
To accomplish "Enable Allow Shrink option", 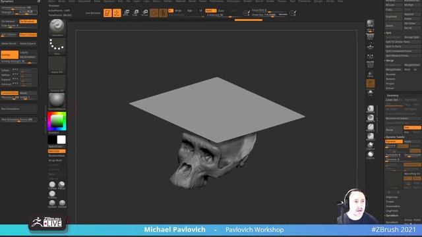I will pyautogui.click(x=9, y=43).
